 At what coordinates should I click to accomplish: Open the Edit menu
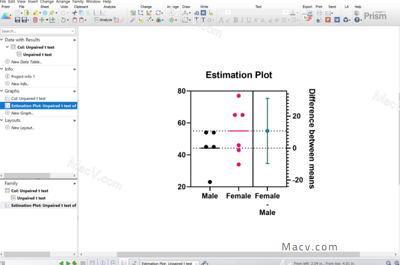coord(12,2)
